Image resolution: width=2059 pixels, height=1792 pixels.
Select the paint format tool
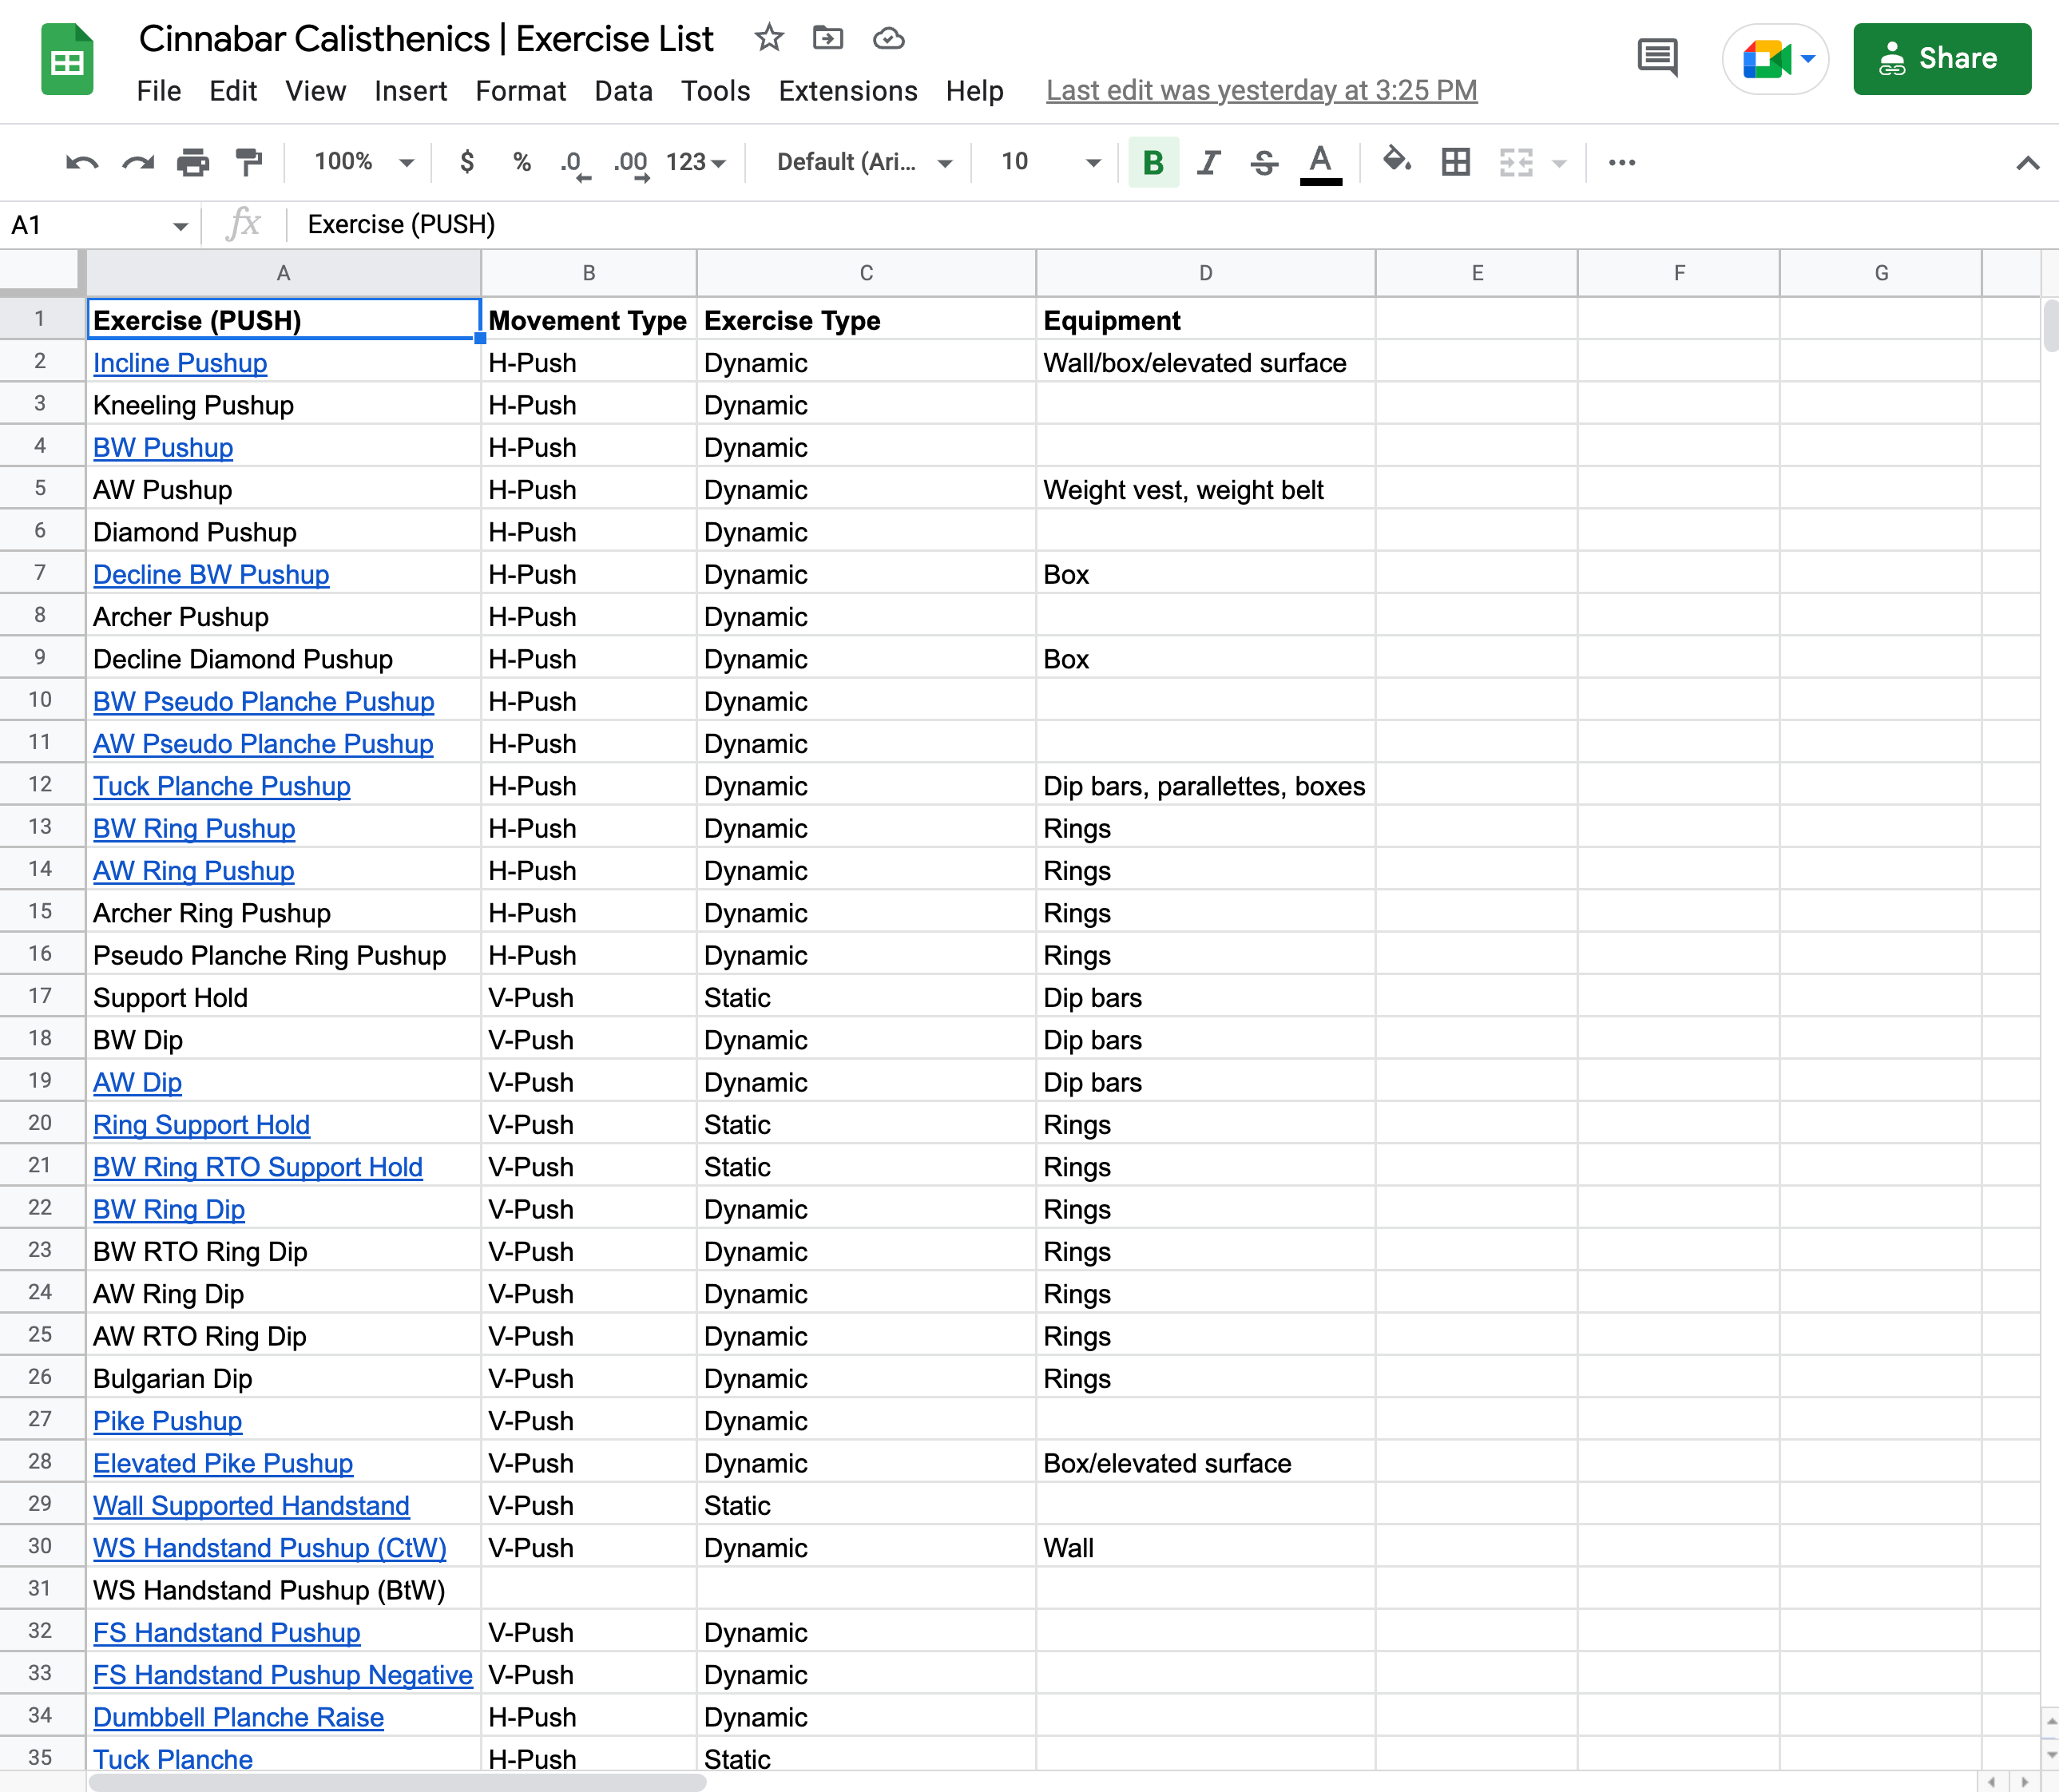[248, 162]
